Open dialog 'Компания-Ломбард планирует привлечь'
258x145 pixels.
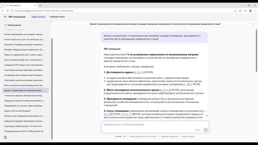tap(24, 45)
